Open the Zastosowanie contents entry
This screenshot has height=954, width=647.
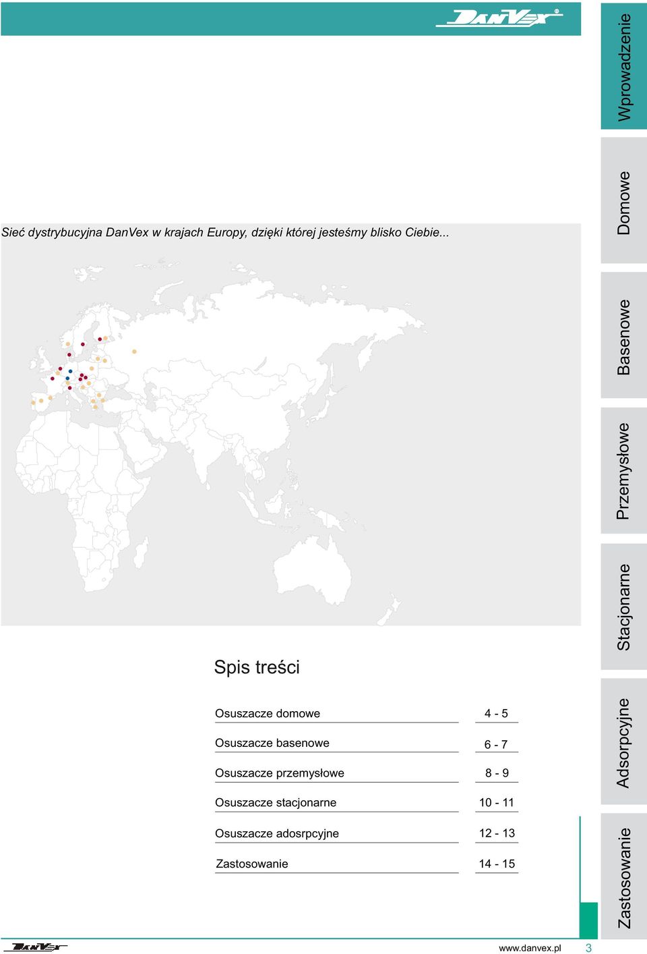tap(252, 864)
